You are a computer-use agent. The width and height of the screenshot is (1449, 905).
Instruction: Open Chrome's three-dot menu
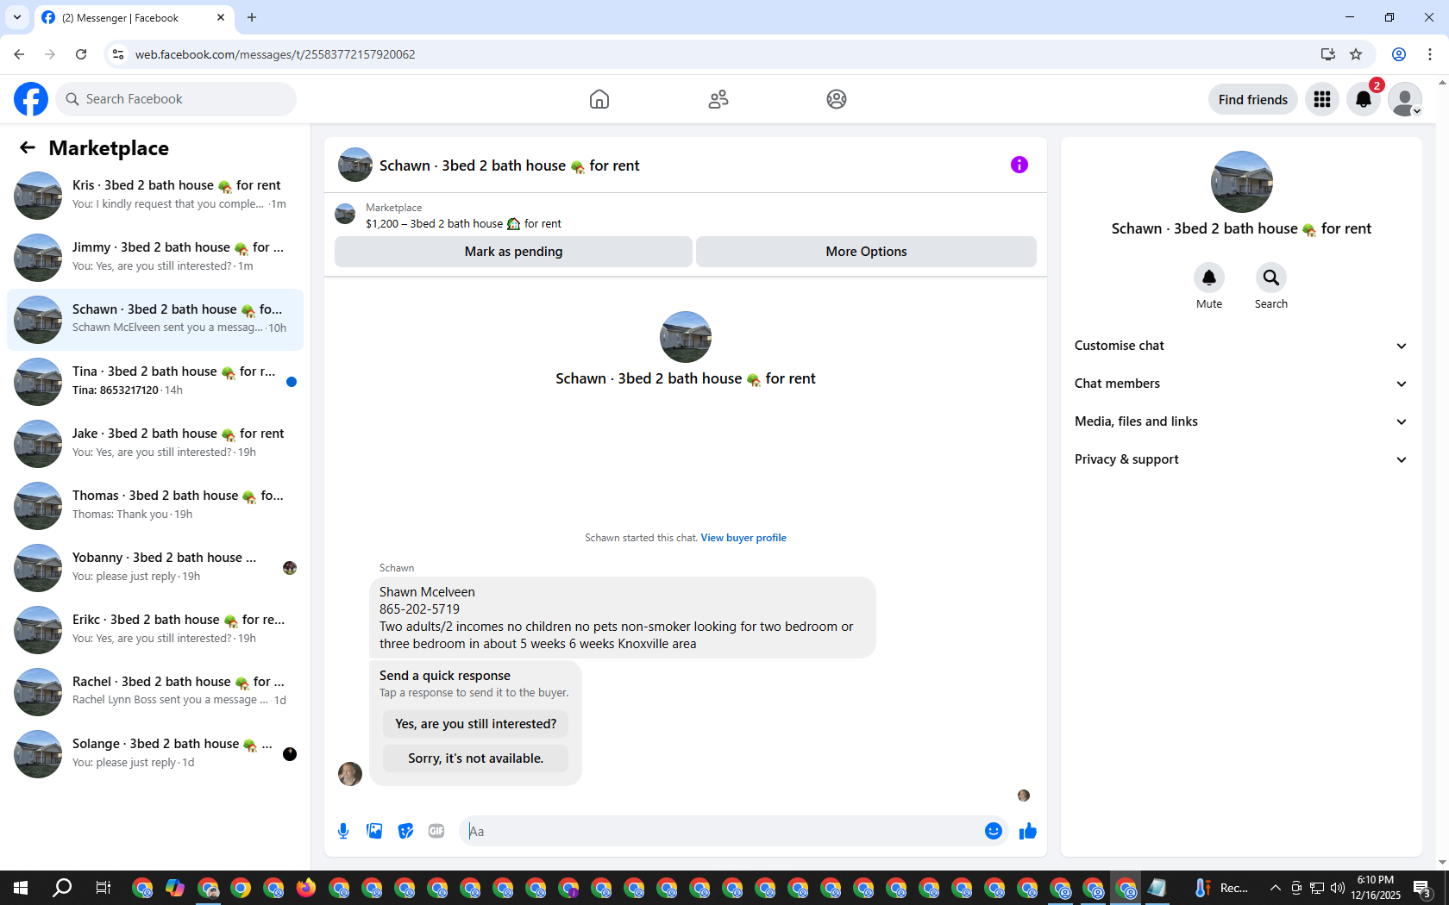1430,54
